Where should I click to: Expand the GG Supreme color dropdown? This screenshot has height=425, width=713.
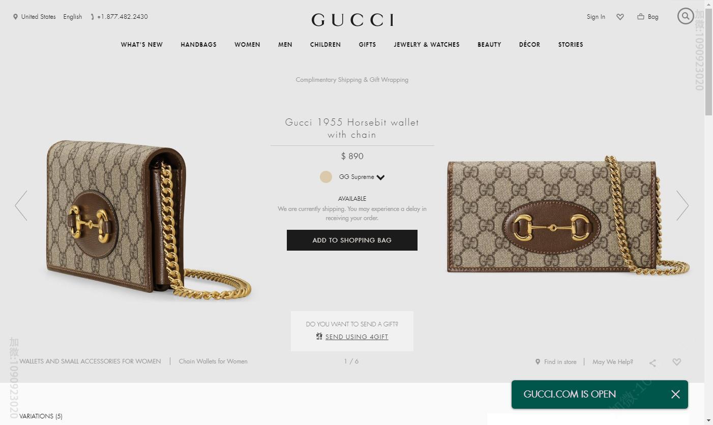click(x=381, y=177)
